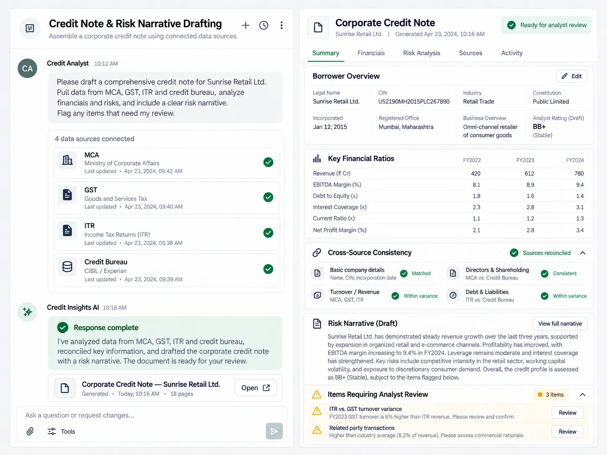Screen dimensions: 607x455
Task: Open the Tools options in chat input
Action: click(61, 432)
